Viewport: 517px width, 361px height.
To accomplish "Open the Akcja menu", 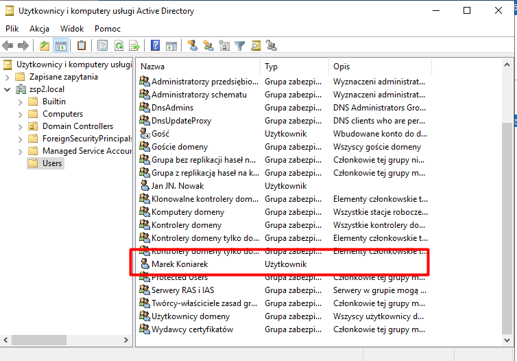I will click(x=39, y=29).
